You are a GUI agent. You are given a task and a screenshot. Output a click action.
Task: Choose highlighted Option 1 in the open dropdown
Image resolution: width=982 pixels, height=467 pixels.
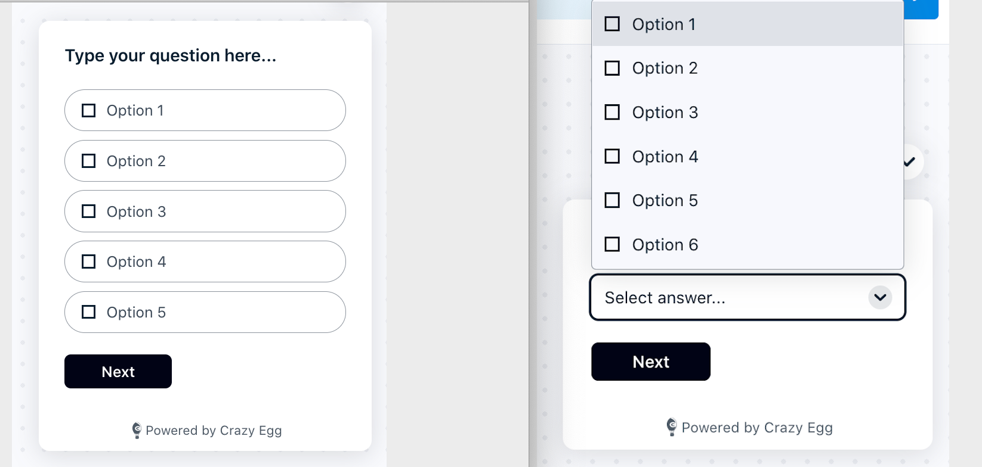[748, 24]
